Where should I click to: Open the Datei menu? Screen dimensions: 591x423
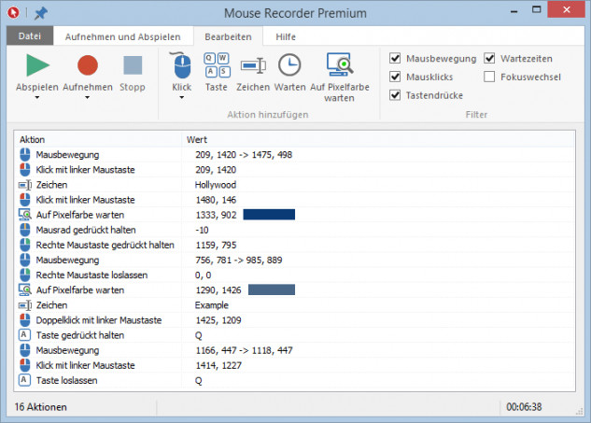pyautogui.click(x=30, y=36)
